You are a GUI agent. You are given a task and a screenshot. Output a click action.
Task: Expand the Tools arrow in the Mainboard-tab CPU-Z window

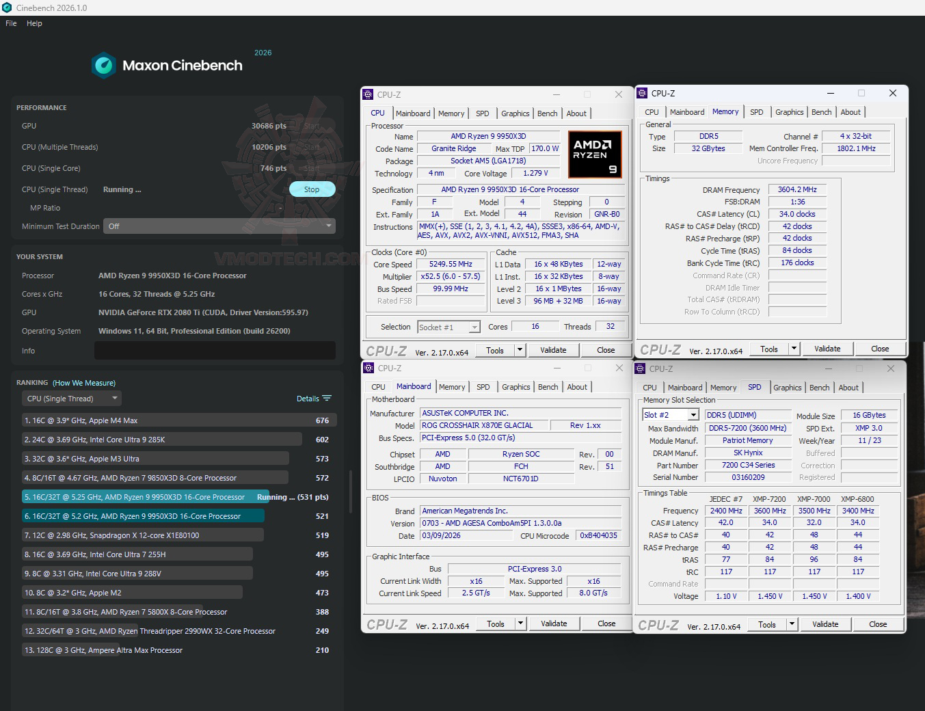coord(520,623)
